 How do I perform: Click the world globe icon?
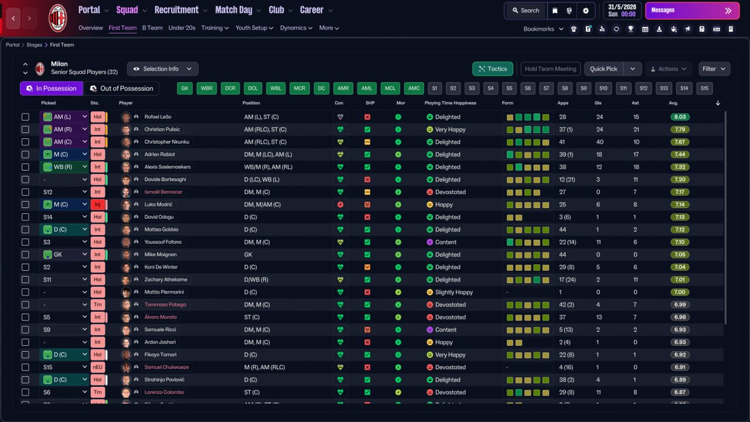[570, 11]
